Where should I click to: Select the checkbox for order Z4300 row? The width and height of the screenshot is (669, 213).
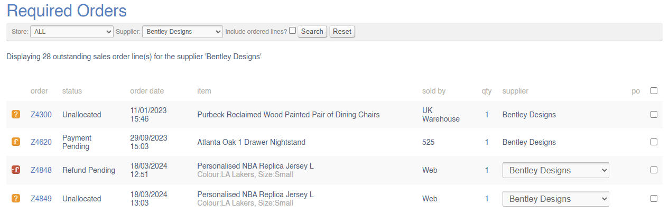(654, 114)
